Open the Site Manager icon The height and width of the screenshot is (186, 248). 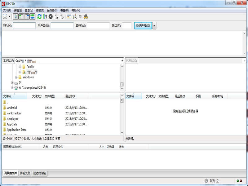click(x=5, y=16)
